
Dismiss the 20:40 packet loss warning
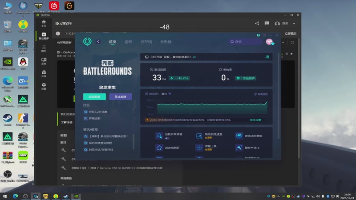(x=266, y=120)
